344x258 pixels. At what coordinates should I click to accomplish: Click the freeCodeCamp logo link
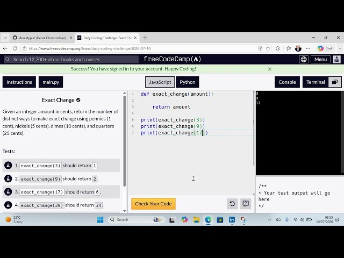pyautogui.click(x=172, y=59)
